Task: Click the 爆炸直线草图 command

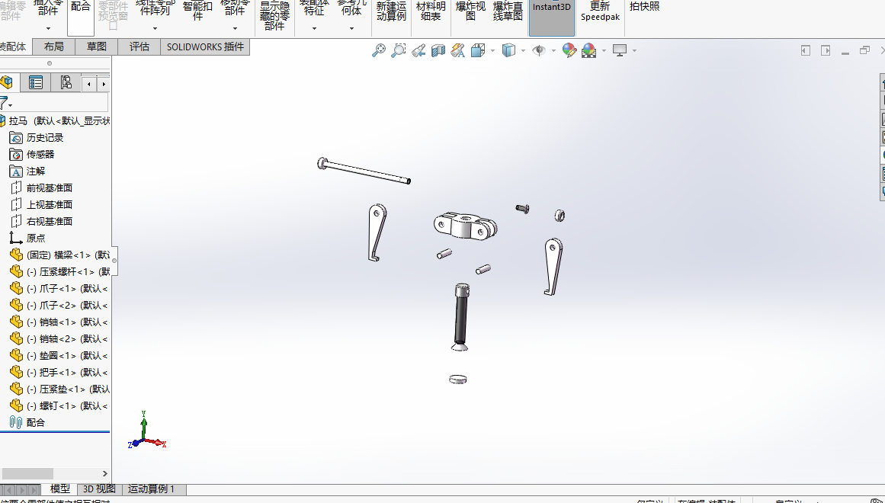Action: [508, 11]
